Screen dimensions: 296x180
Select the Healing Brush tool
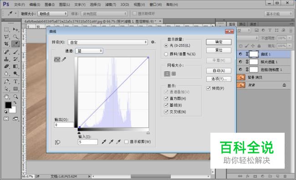6,52
